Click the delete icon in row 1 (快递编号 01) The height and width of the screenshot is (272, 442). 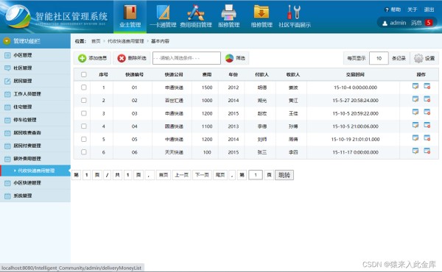tap(427, 86)
